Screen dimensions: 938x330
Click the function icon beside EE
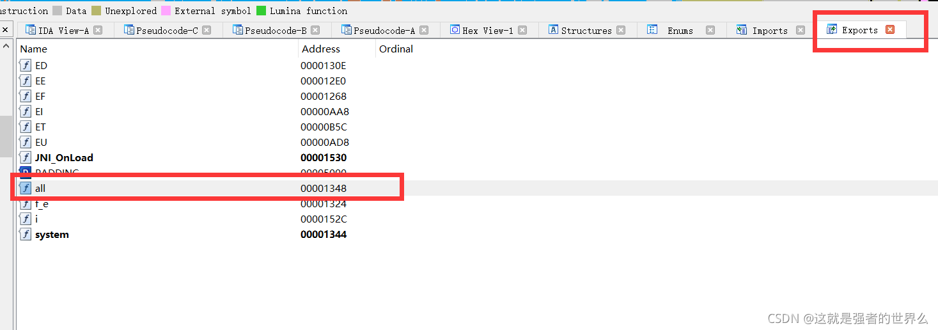[x=26, y=81]
